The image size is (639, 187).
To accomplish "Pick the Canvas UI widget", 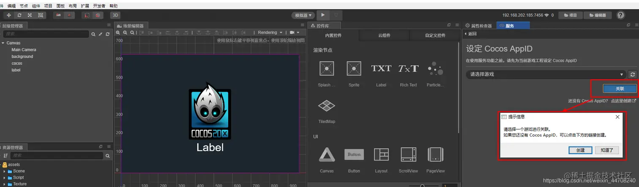I will 327,155.
